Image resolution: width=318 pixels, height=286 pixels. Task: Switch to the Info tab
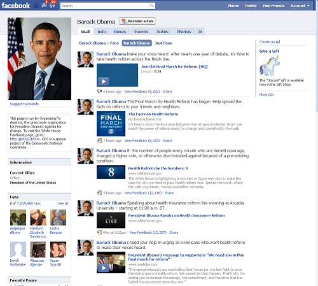(102, 32)
